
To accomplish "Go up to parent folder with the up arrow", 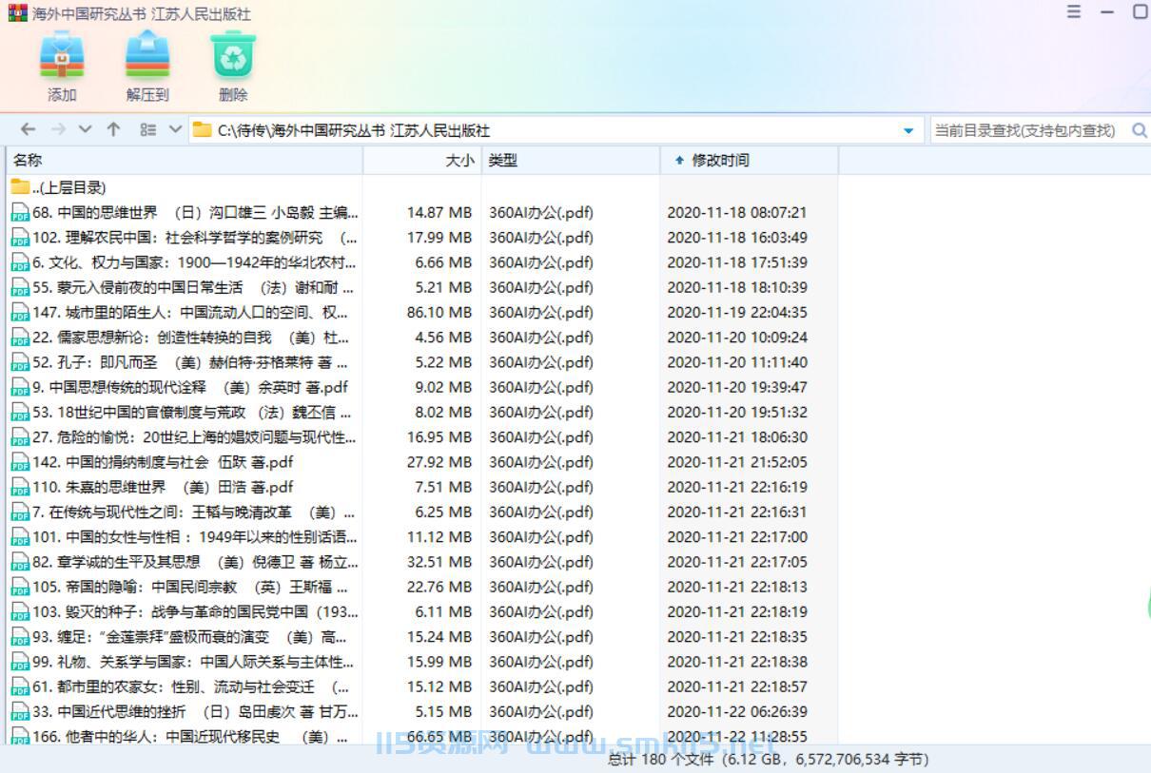I will (x=112, y=128).
